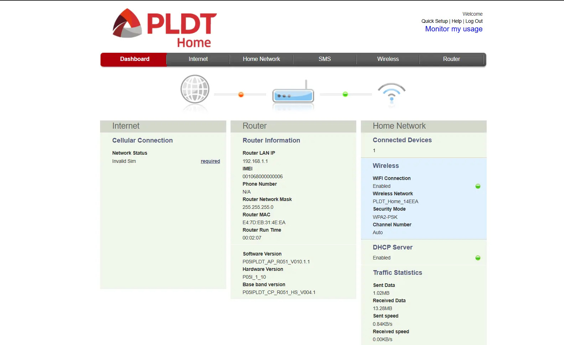Open the Dashboard tab
This screenshot has height=345, width=564.
(134, 59)
